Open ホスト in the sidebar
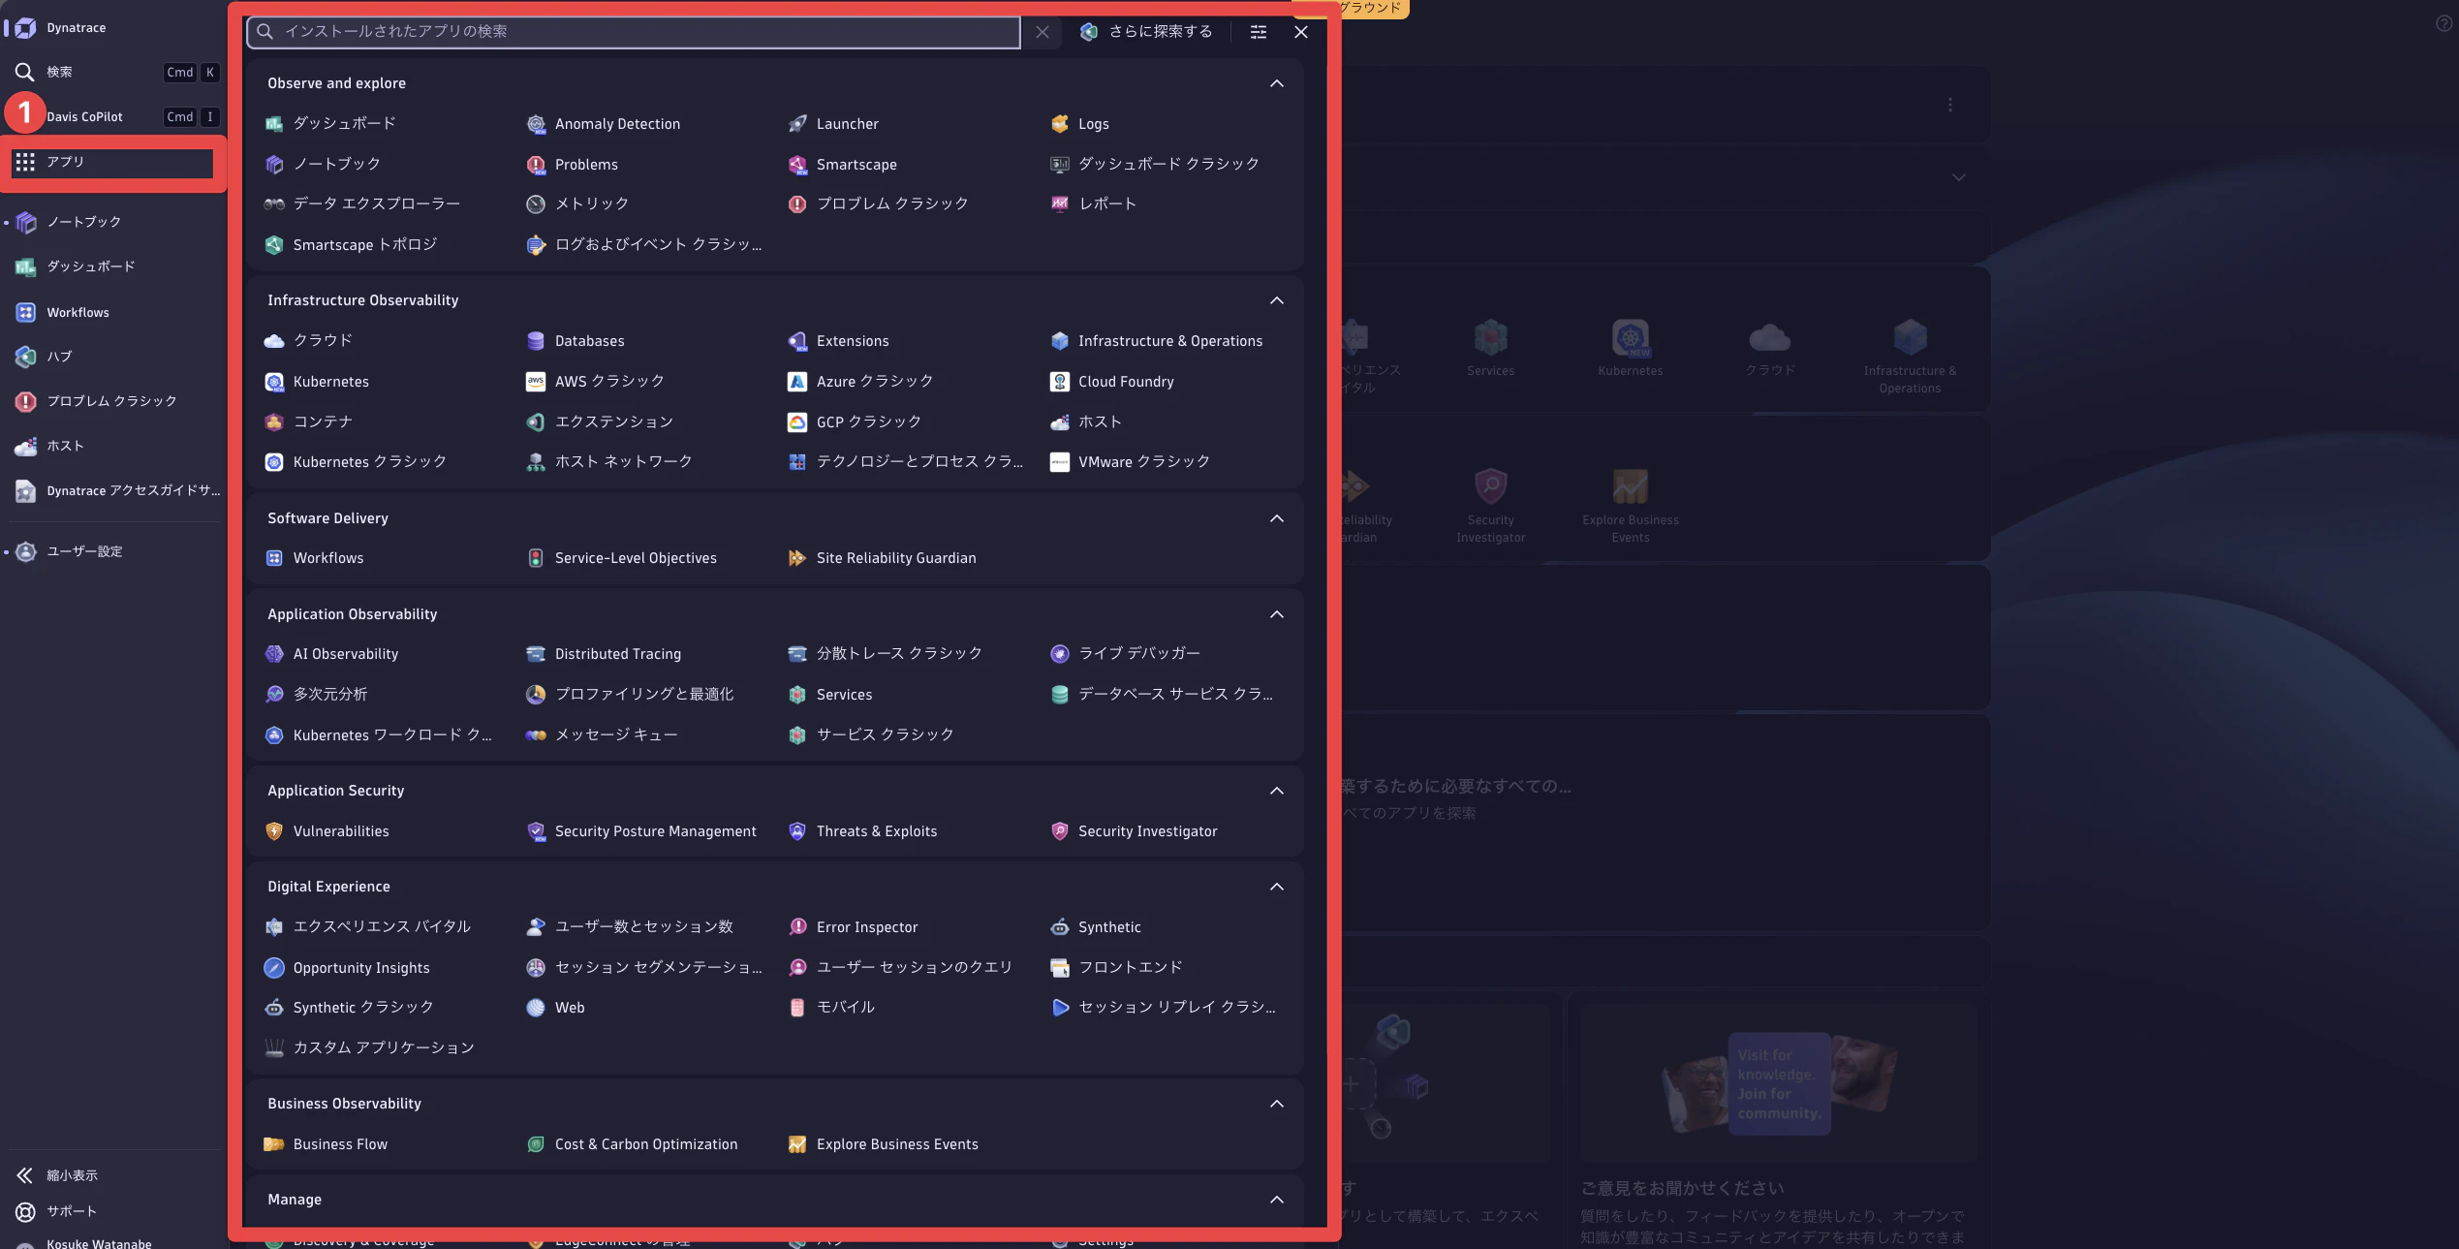 point(114,447)
